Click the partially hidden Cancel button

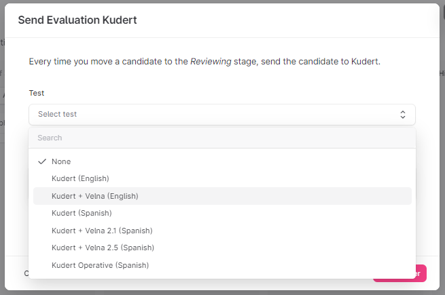click(x=26, y=274)
